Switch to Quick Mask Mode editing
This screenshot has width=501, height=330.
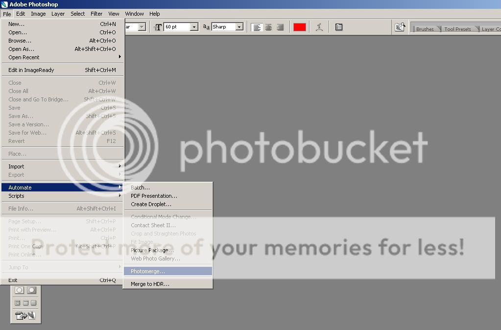pos(31,290)
